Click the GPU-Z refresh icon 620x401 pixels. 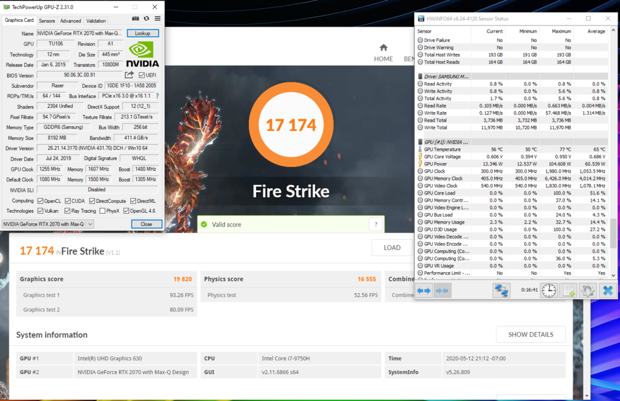coord(147,19)
